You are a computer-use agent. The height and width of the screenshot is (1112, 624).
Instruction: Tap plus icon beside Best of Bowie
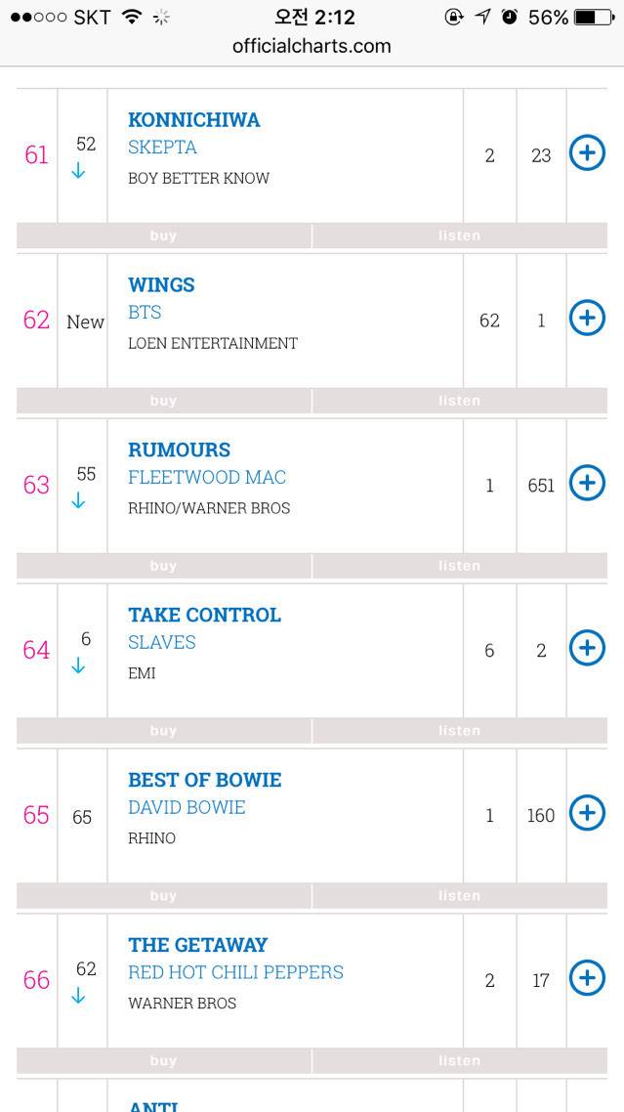pyautogui.click(x=587, y=813)
